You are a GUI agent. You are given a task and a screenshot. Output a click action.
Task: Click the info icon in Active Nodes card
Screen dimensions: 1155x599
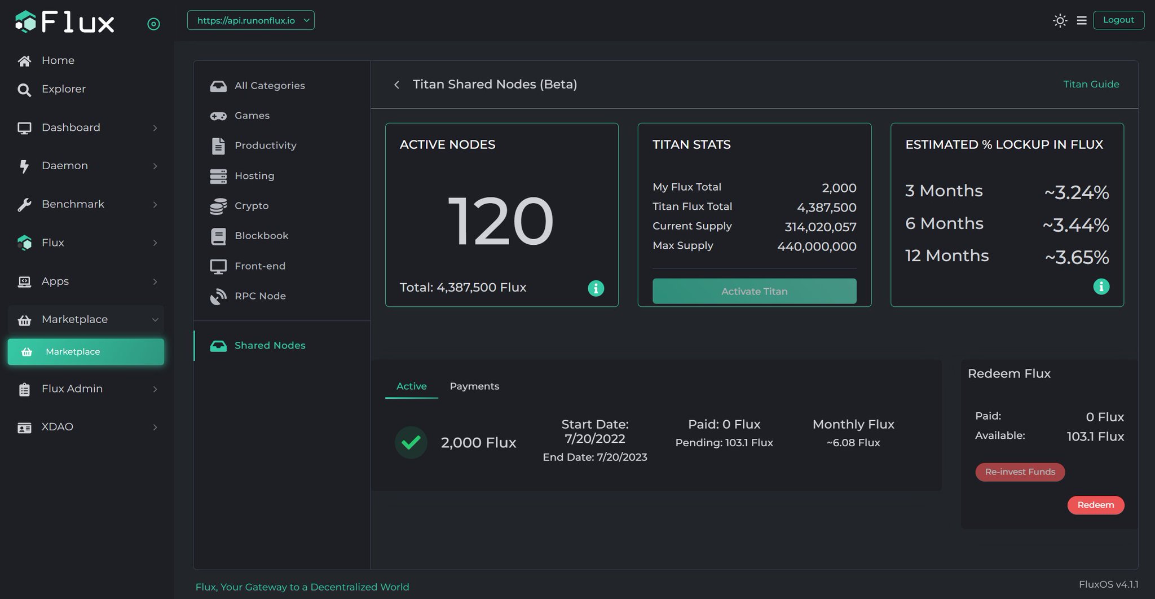pos(596,288)
